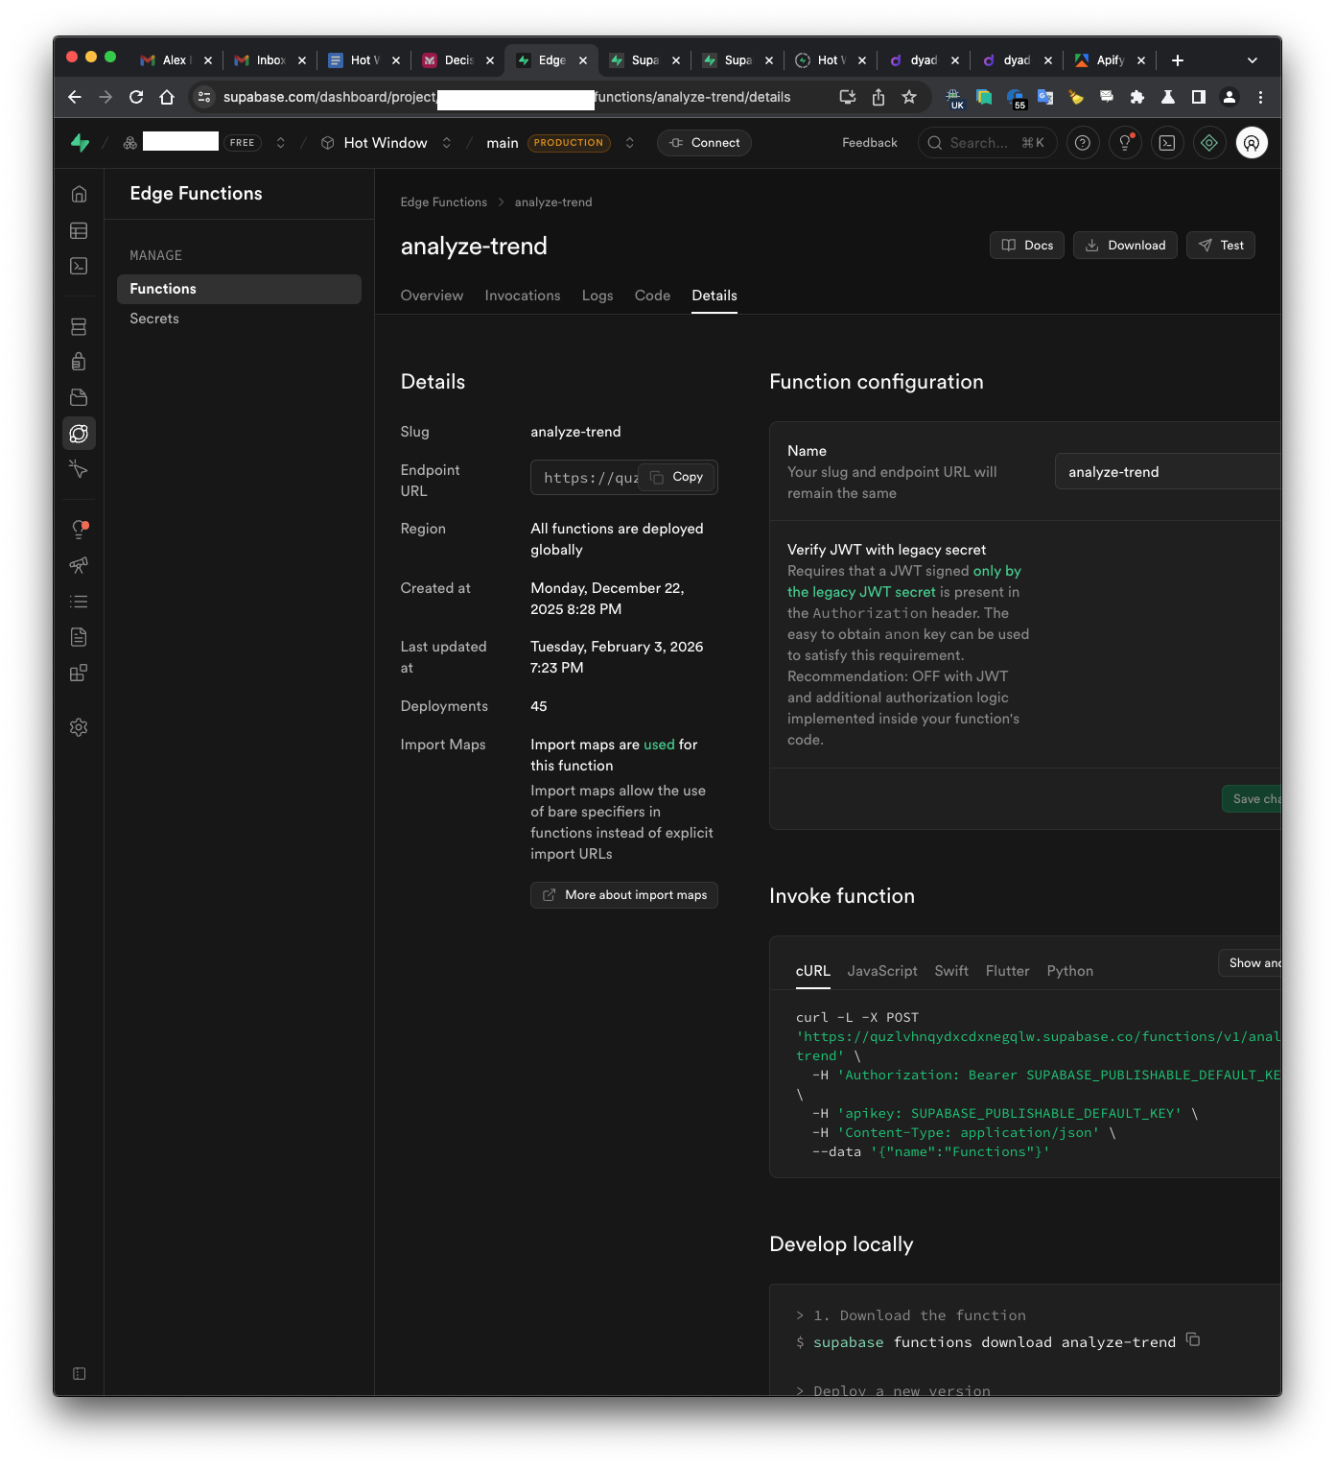Open the Chrome three-dot menu
1335x1467 pixels.
tap(1260, 97)
